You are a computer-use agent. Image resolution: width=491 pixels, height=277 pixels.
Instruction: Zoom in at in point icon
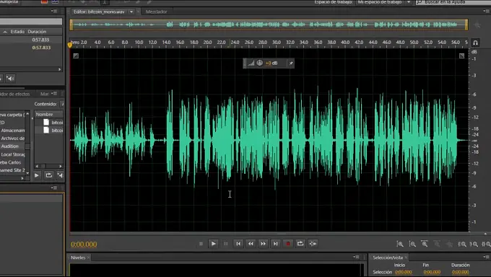[462, 244]
